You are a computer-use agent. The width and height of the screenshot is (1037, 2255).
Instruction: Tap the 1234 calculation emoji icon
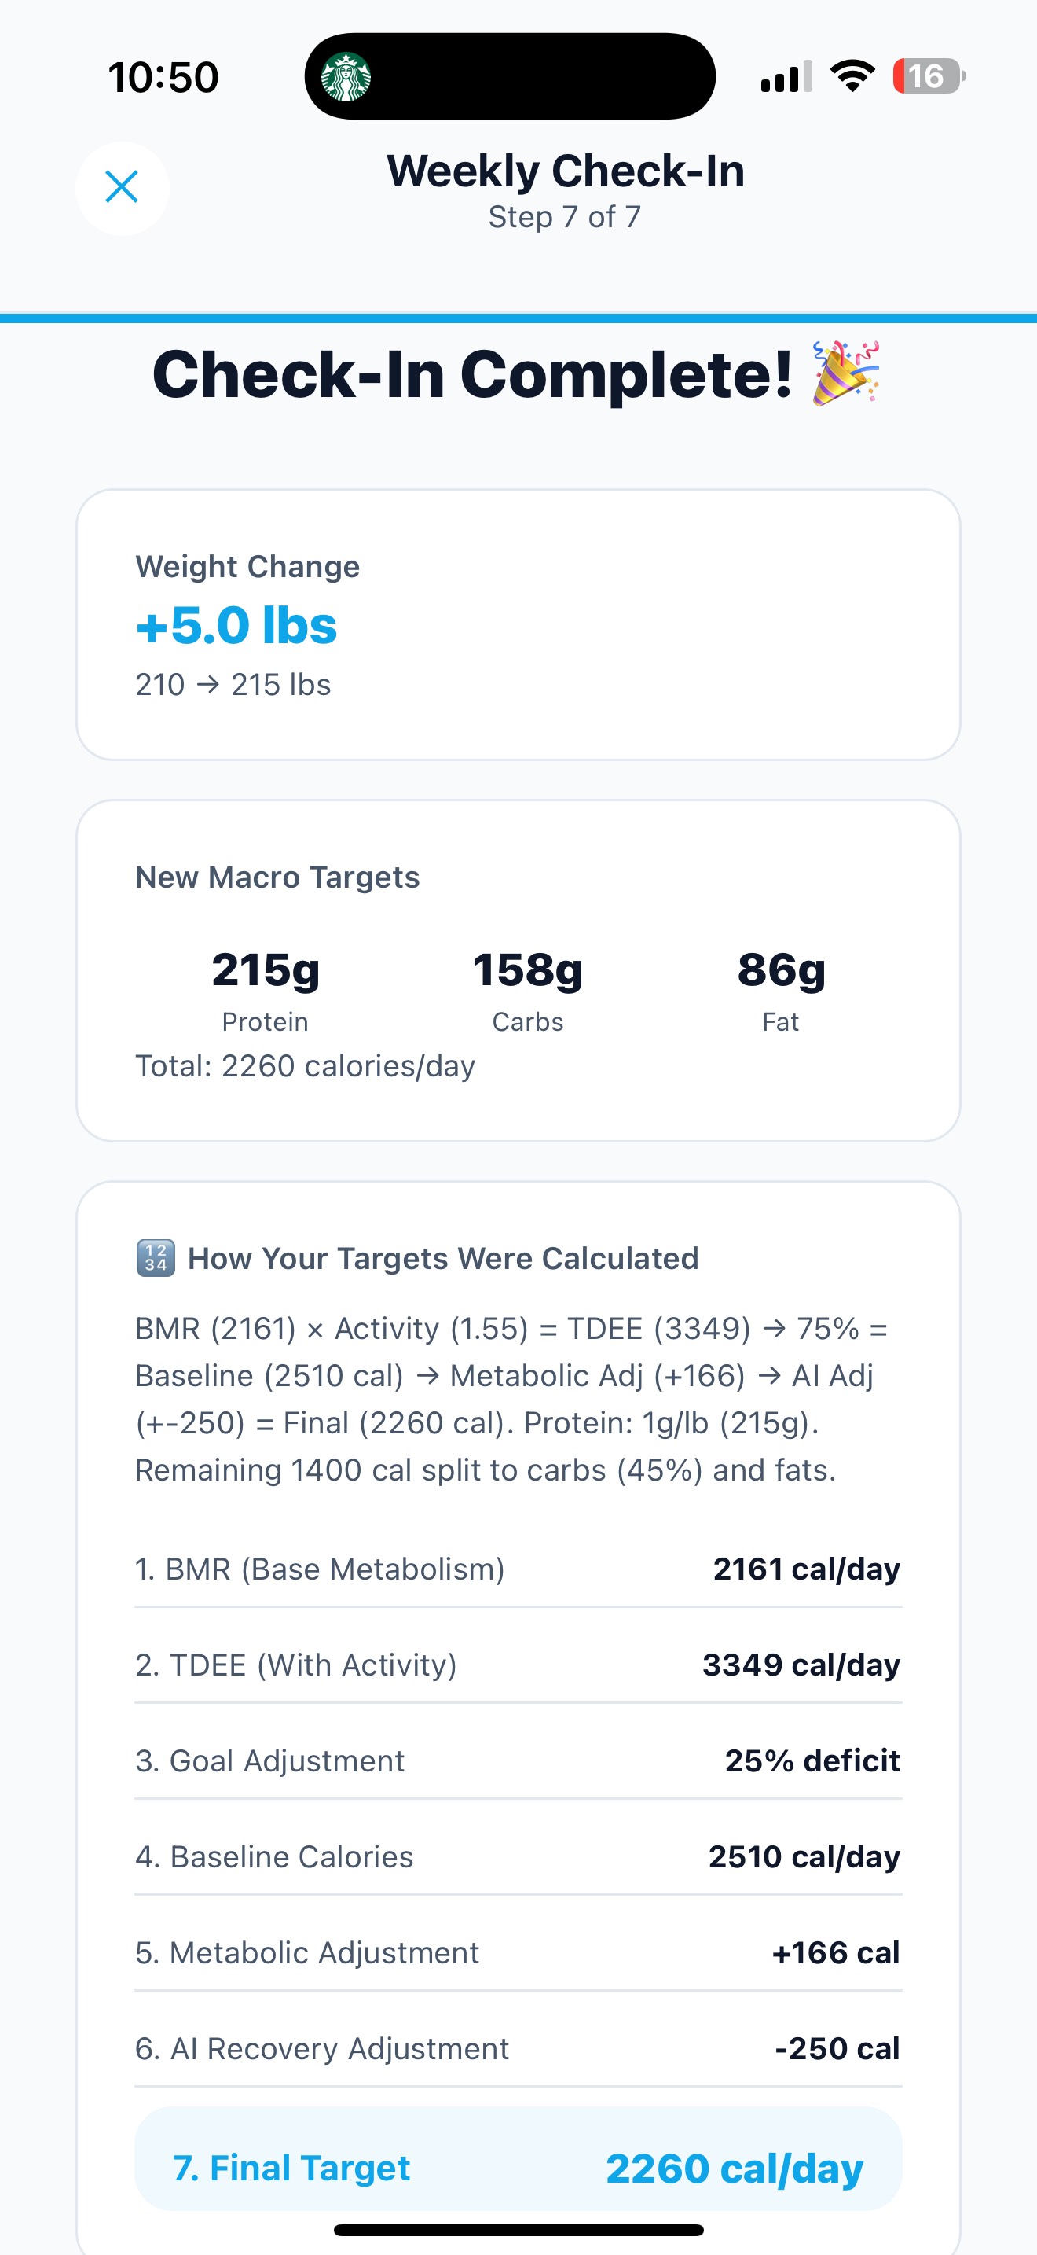pyautogui.click(x=157, y=1258)
